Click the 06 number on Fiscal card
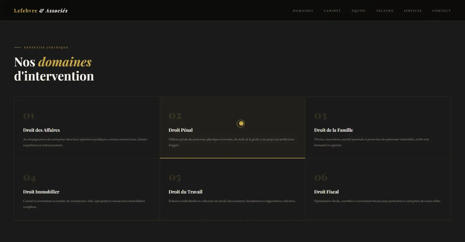This screenshot has height=242, width=465. click(x=321, y=177)
